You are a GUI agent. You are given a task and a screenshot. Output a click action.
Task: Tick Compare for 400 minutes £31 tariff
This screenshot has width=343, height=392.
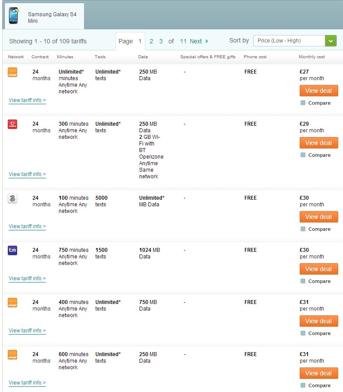pyautogui.click(x=303, y=333)
